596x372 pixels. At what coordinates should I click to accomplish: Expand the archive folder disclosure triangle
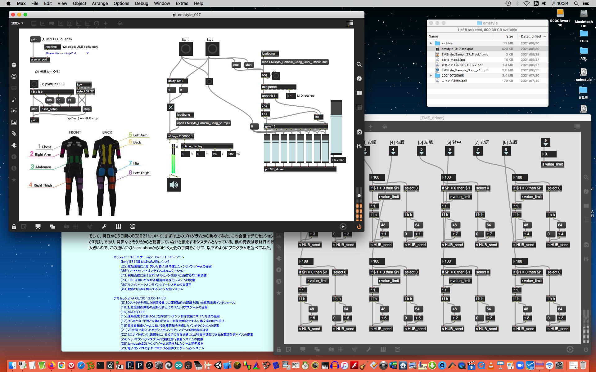(431, 43)
